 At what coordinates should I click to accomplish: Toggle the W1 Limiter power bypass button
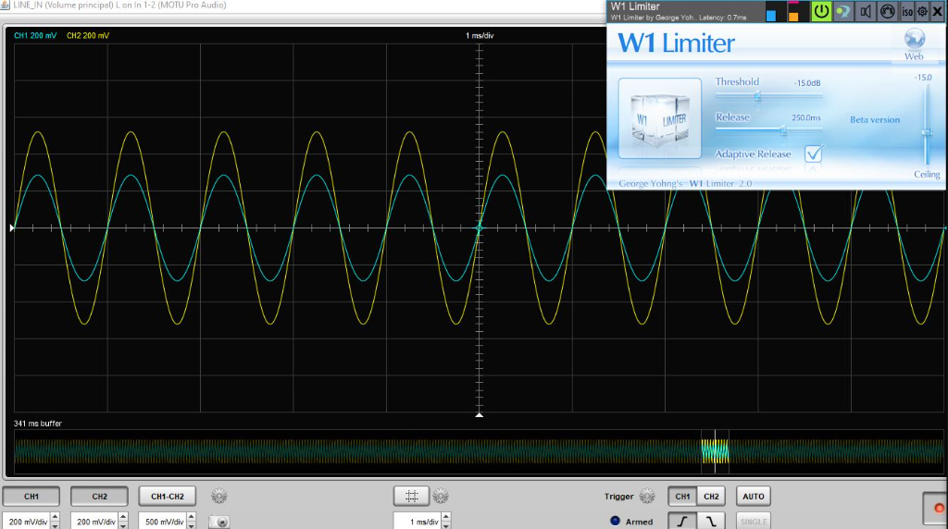[x=821, y=11]
